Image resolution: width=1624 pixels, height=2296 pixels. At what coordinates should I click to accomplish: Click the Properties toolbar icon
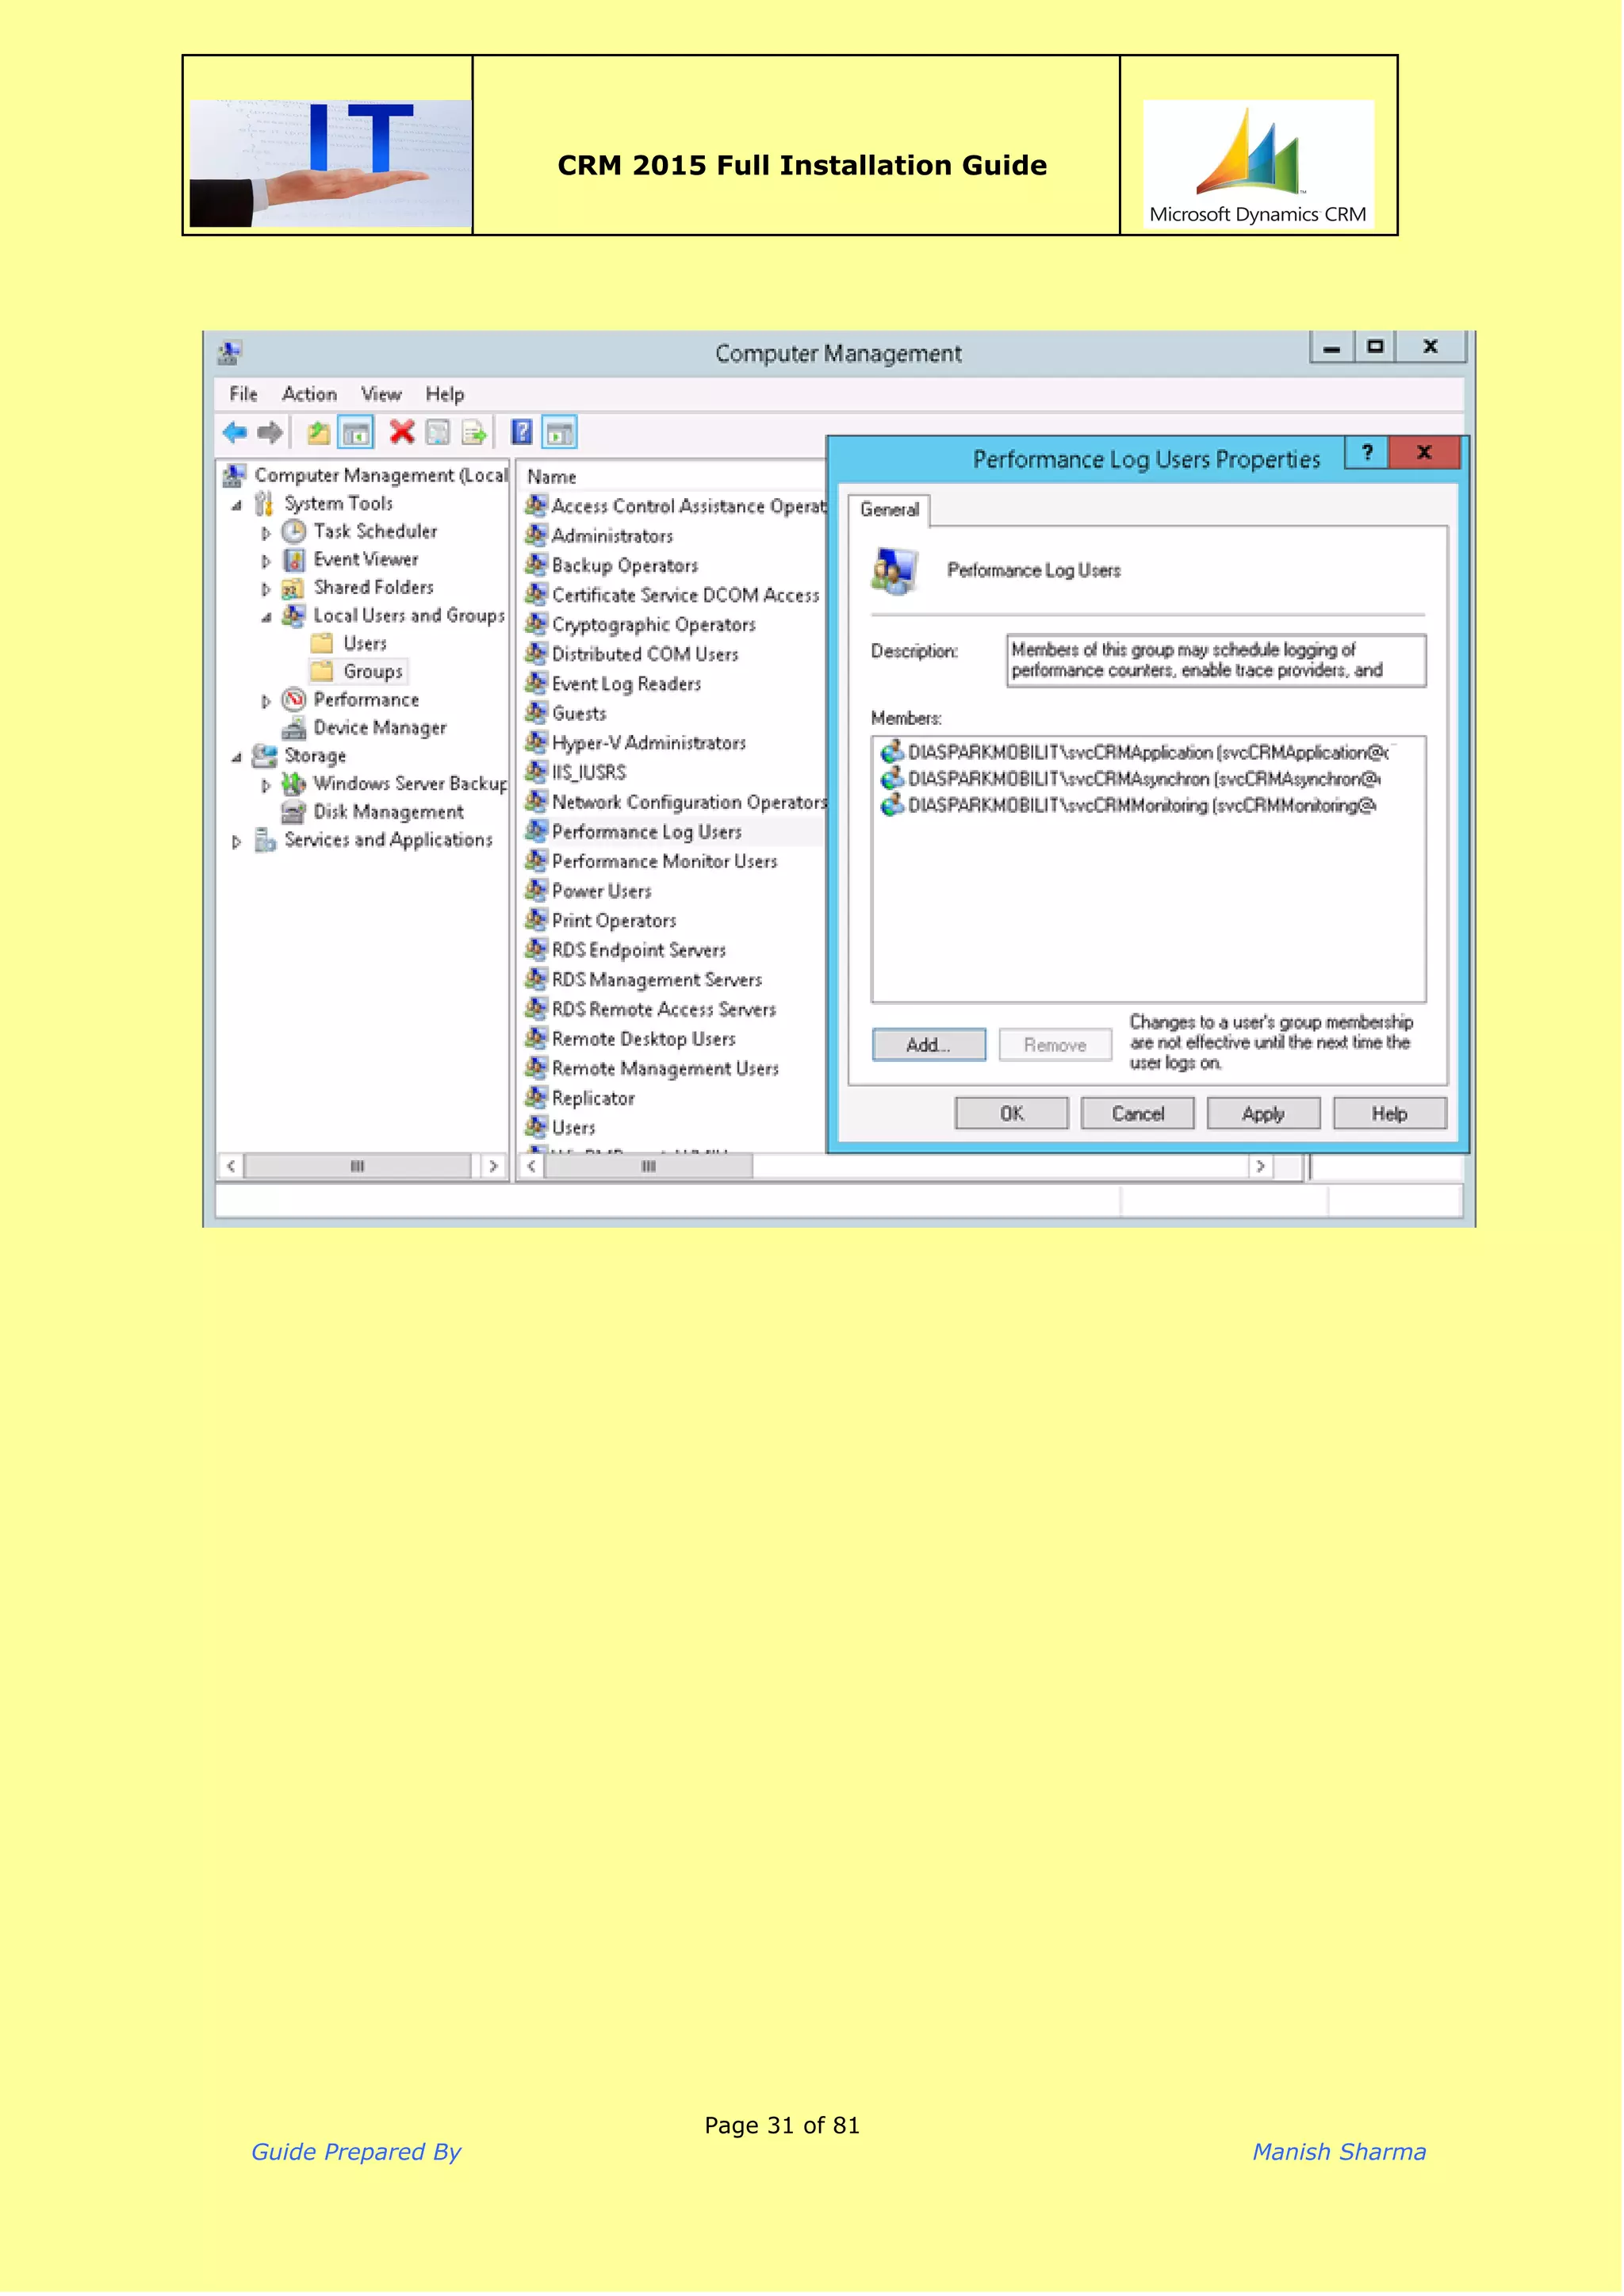click(x=438, y=433)
